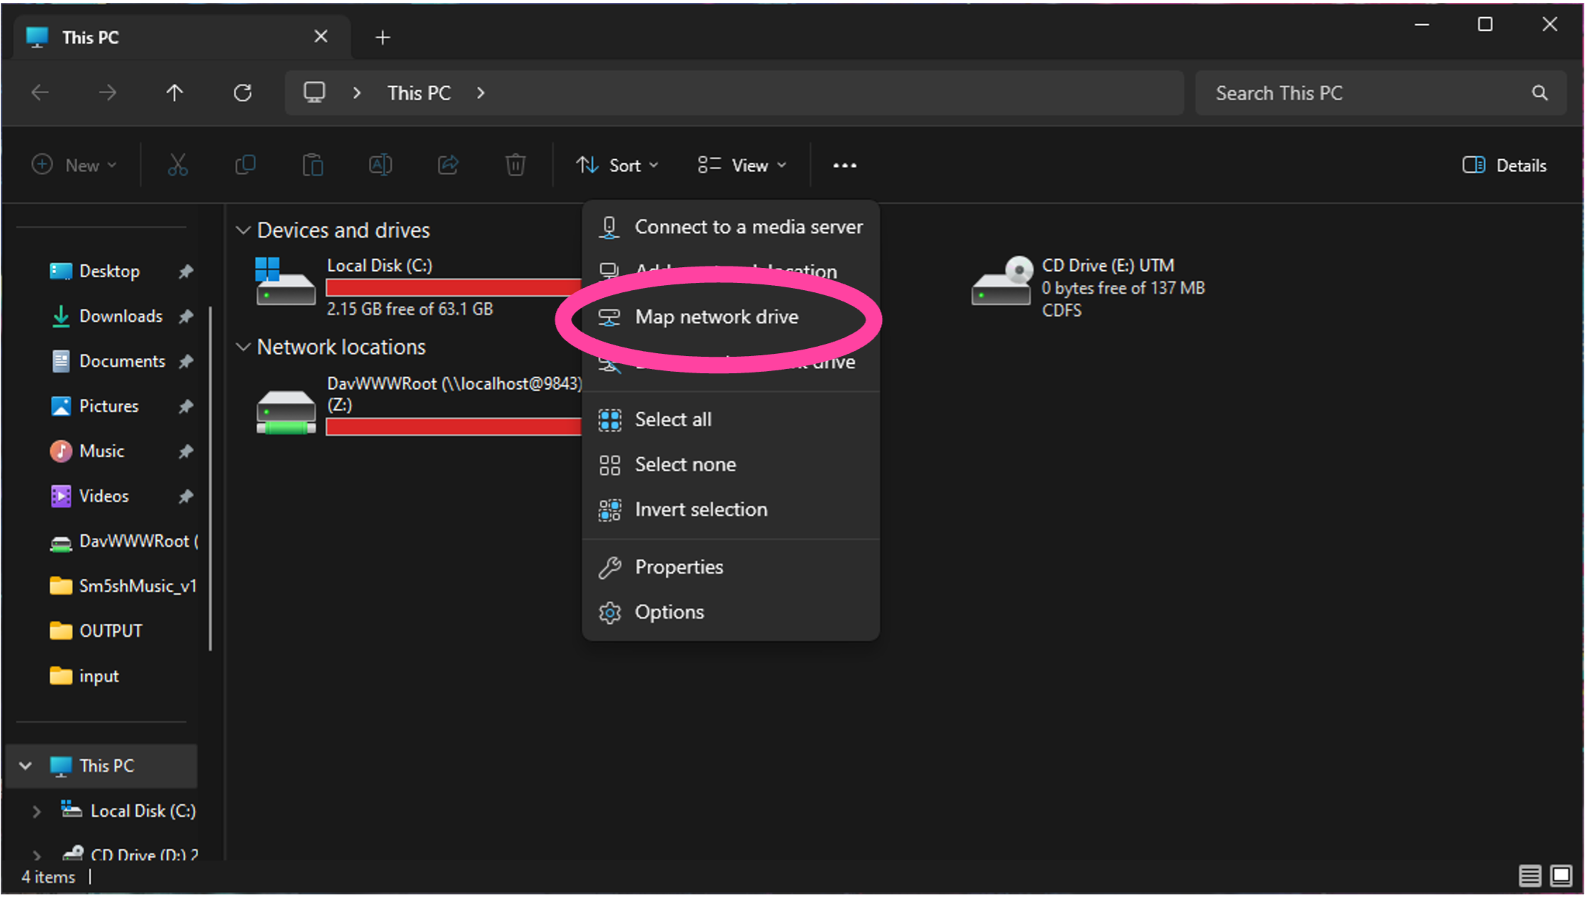Choose Map network drive from menu
This screenshot has height=899, width=1589.
716,317
